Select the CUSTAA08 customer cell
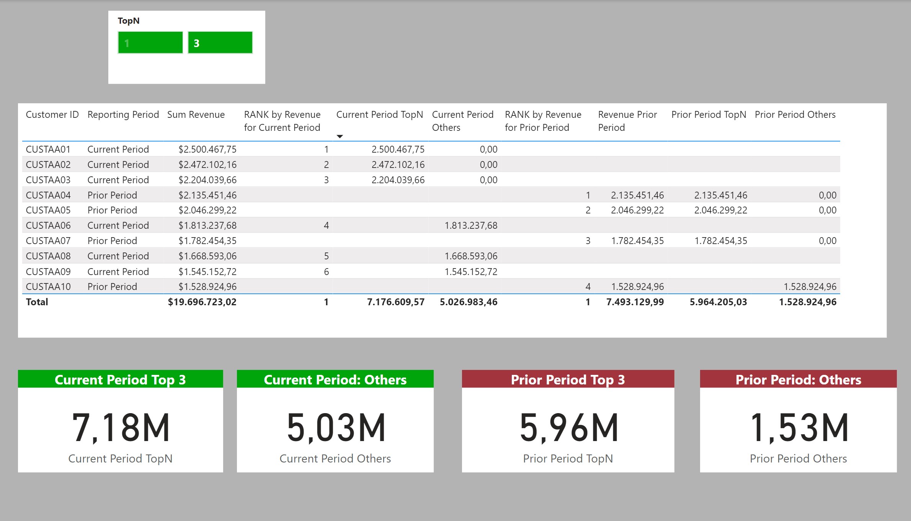911x521 pixels. pyautogui.click(x=48, y=256)
